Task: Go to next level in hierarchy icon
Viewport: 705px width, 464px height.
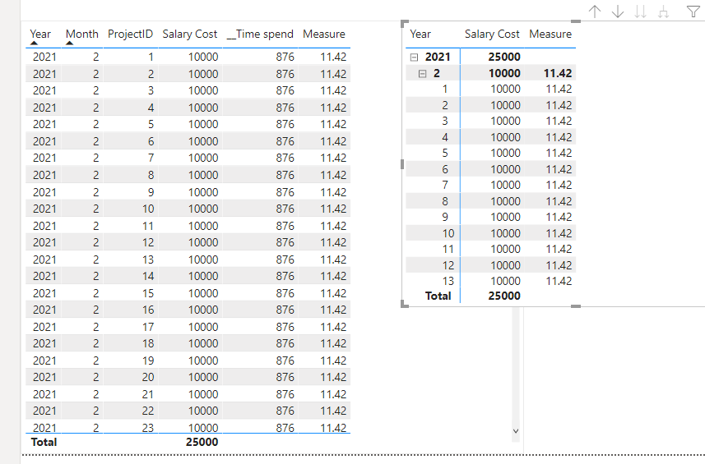Action: (x=640, y=11)
